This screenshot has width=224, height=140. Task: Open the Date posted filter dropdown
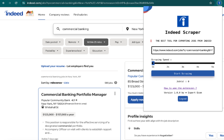pos(53,42)
